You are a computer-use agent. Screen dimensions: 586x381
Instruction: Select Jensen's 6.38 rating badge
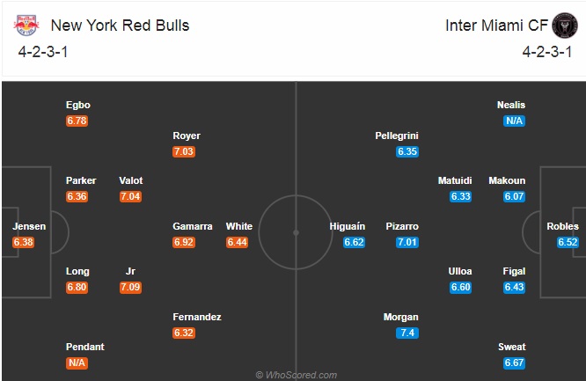(25, 242)
